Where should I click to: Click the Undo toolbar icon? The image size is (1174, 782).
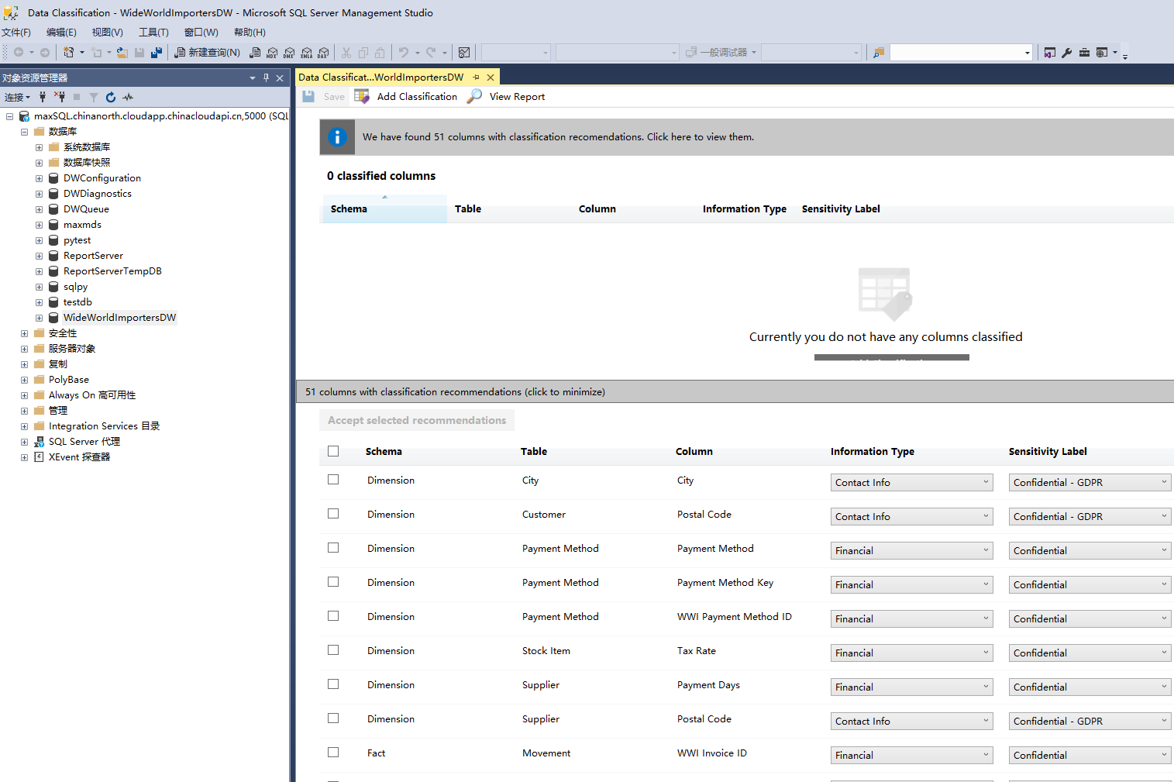pos(403,53)
